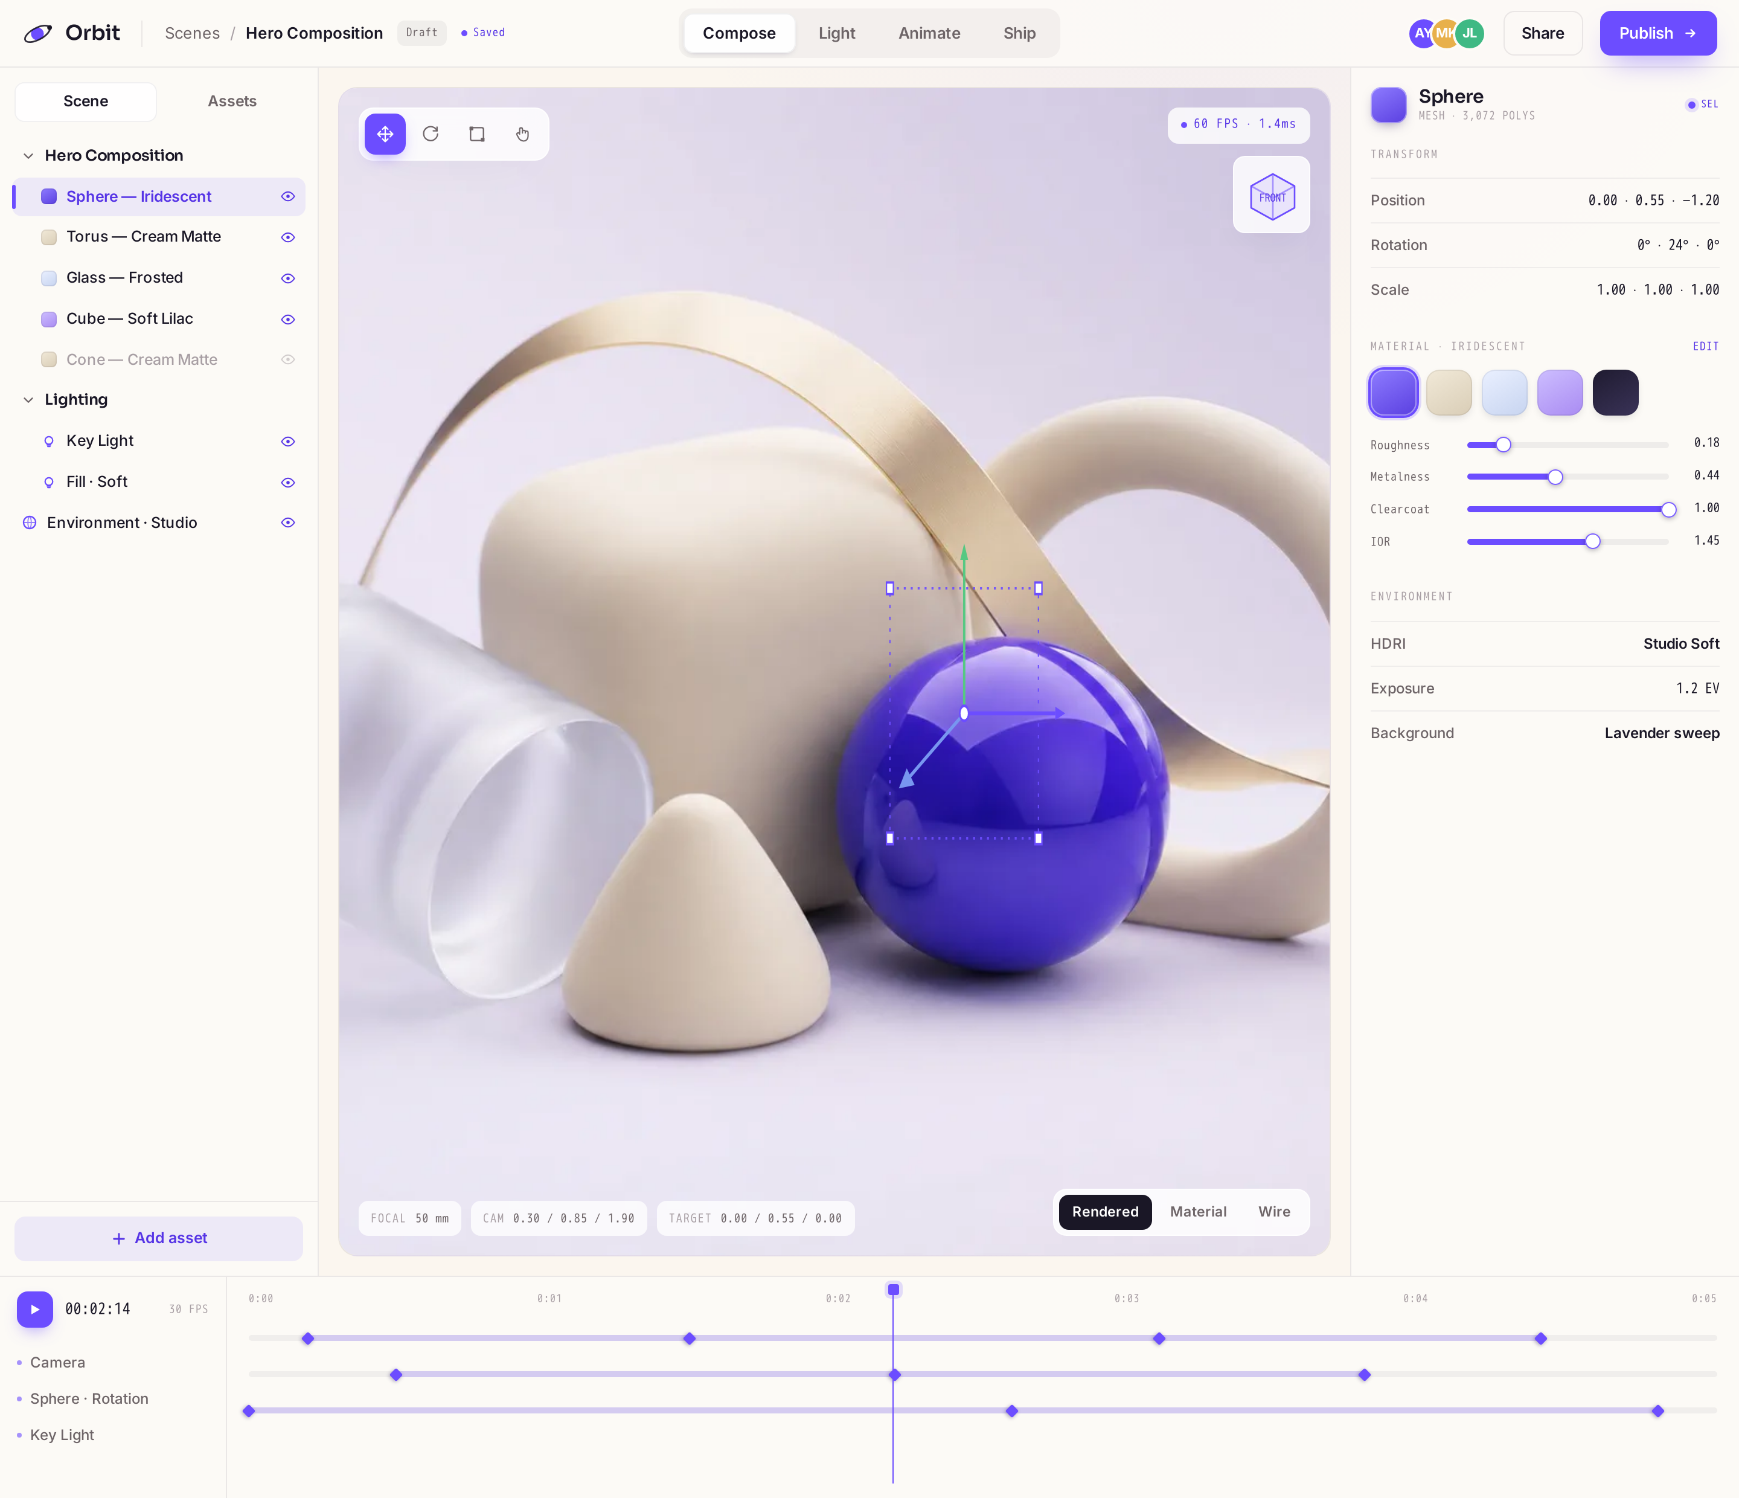Play the timeline animation
The image size is (1739, 1498).
pos(34,1309)
